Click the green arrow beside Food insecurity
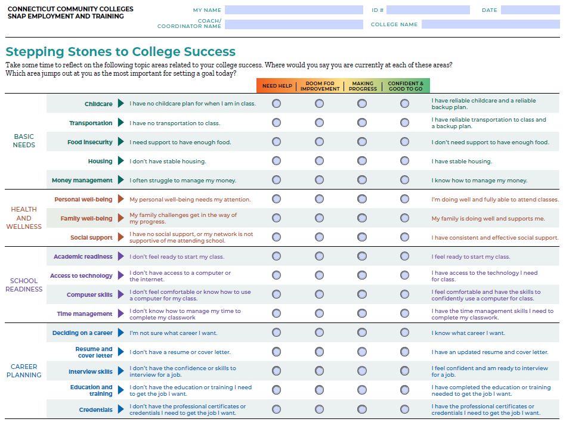Image resolution: width=566 pixels, height=425 pixels. 121,142
